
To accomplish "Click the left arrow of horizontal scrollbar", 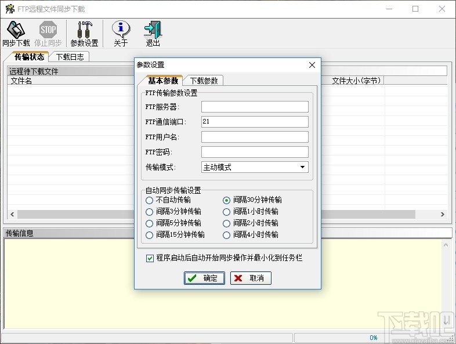I will (12, 214).
